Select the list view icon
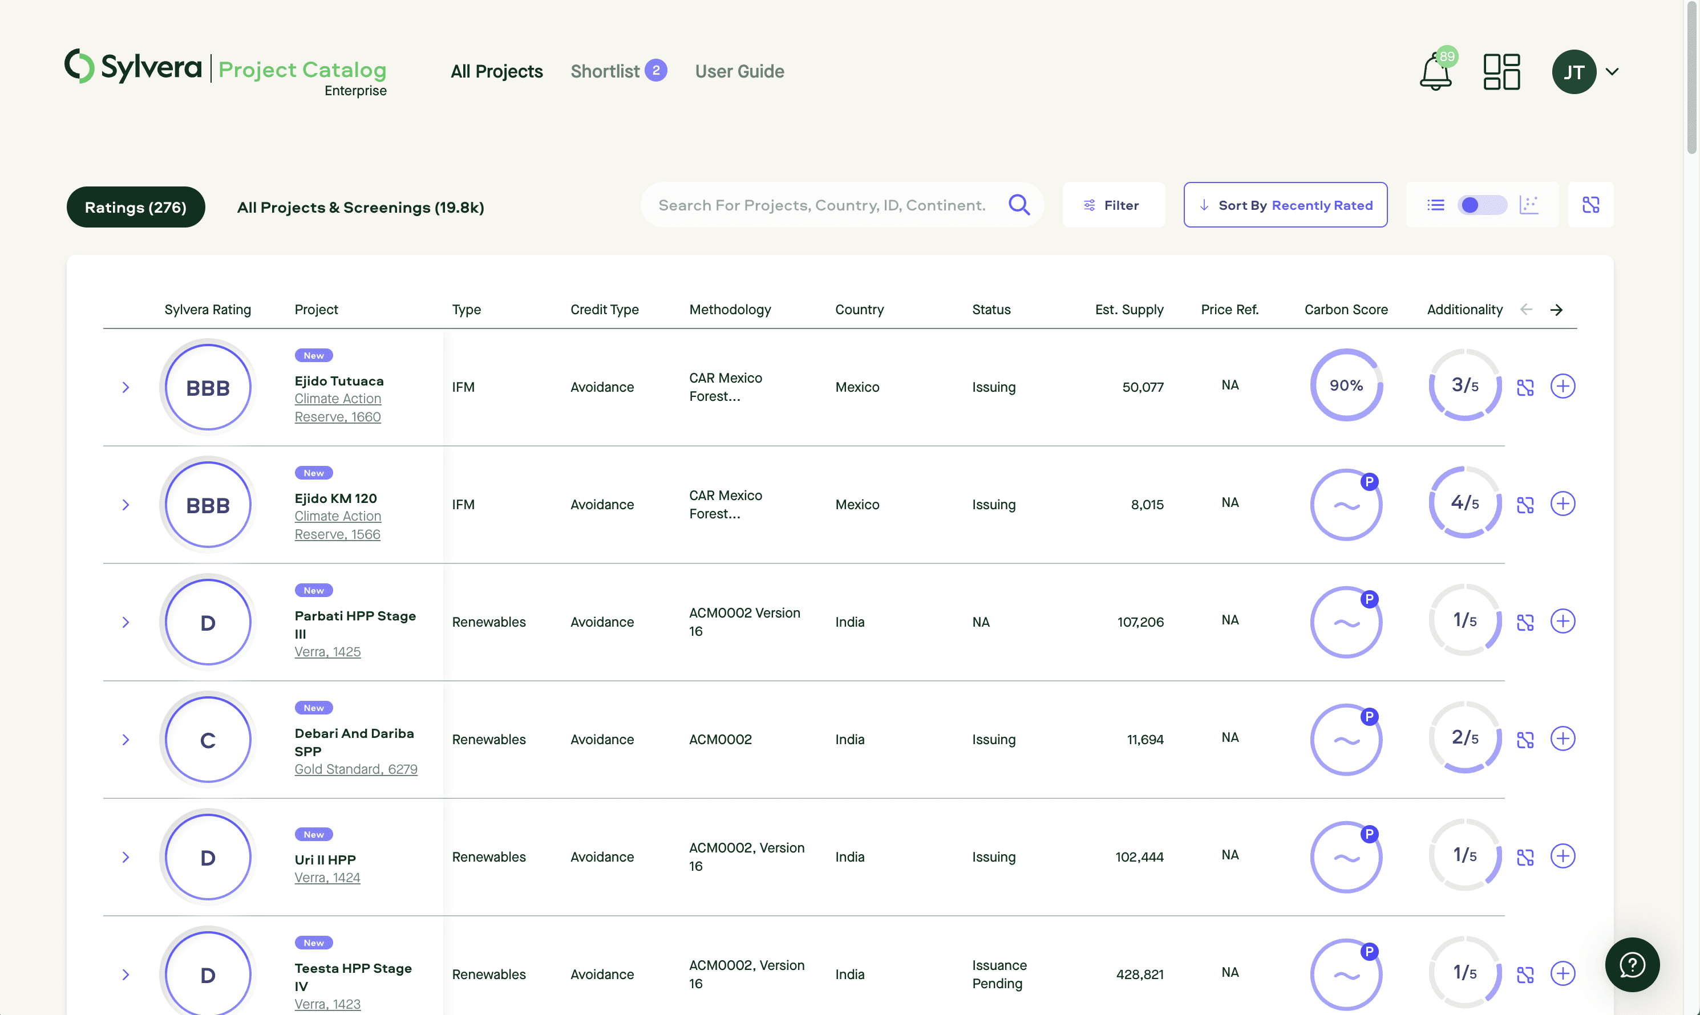1700x1015 pixels. 1435,205
